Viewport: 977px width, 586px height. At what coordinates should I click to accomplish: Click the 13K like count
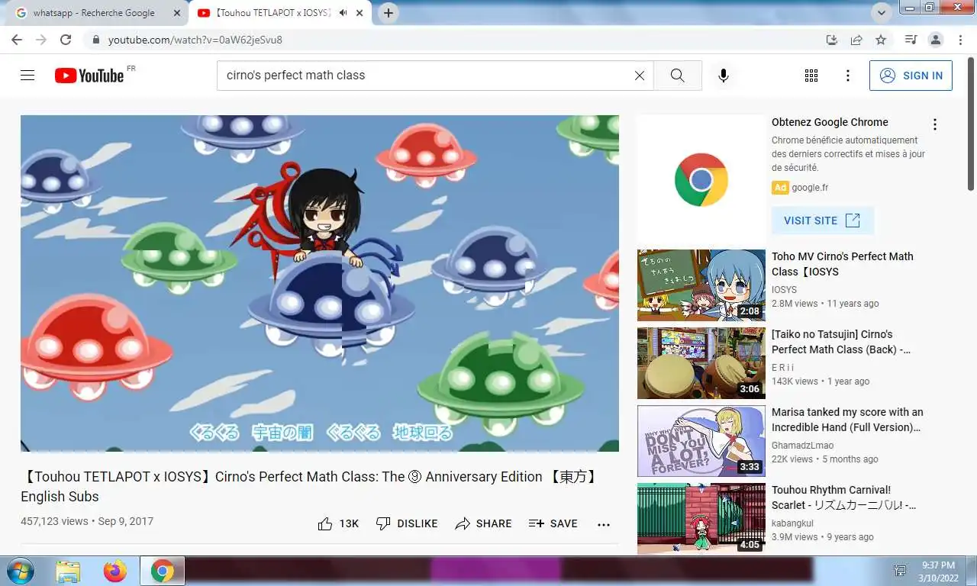click(349, 523)
